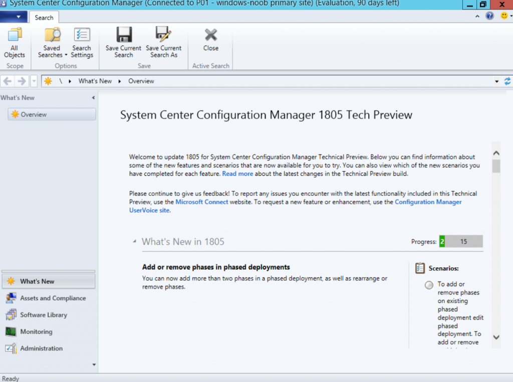Viewport: 513px width, 382px height.
Task: Open Saved Searches in the ribbon
Action: pos(52,43)
